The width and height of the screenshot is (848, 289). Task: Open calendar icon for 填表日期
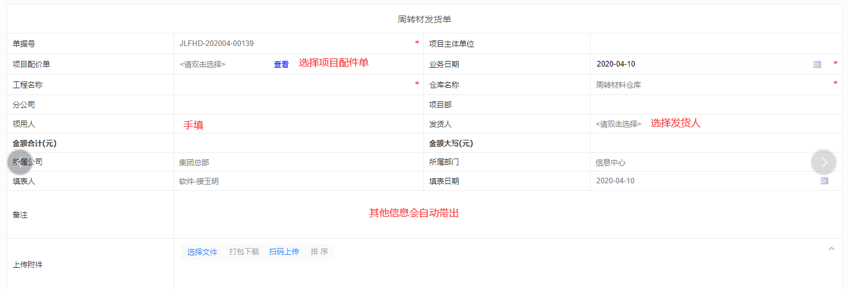coord(824,181)
